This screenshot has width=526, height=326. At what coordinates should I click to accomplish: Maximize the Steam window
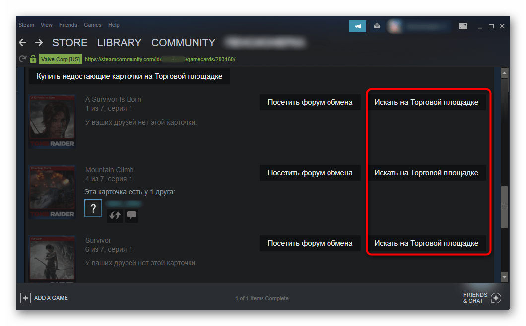[x=491, y=26]
